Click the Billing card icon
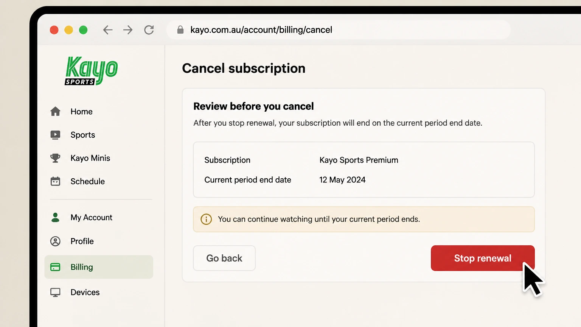The width and height of the screenshot is (581, 327). point(55,267)
